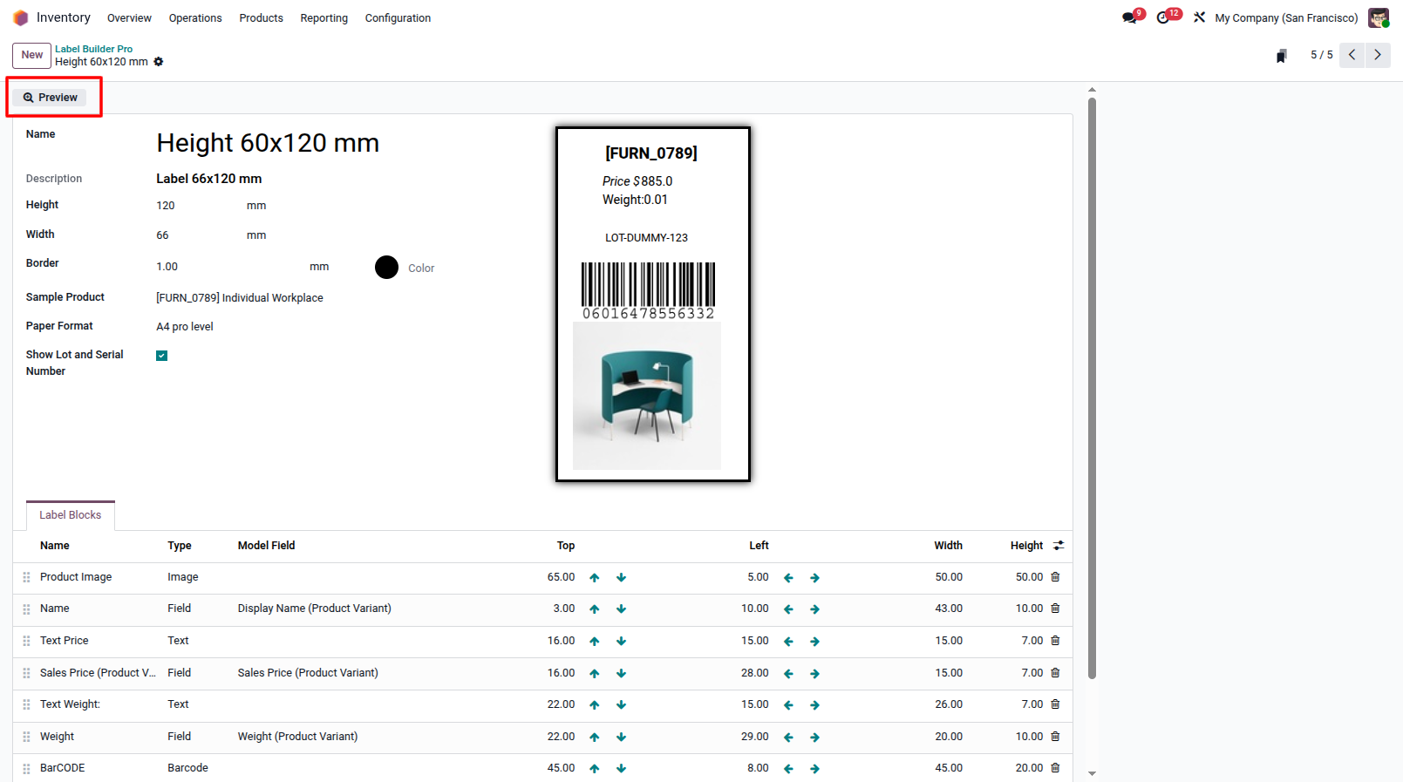Screen dimensions: 1403x782
Task: Delete the Text Weight: block
Action: pyautogui.click(x=1055, y=704)
